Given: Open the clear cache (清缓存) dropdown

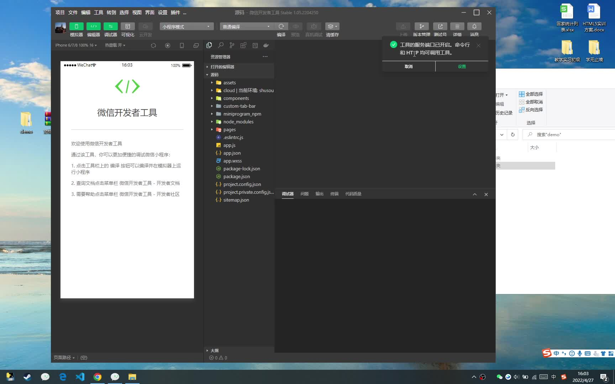Looking at the screenshot, I should pyautogui.click(x=332, y=26).
